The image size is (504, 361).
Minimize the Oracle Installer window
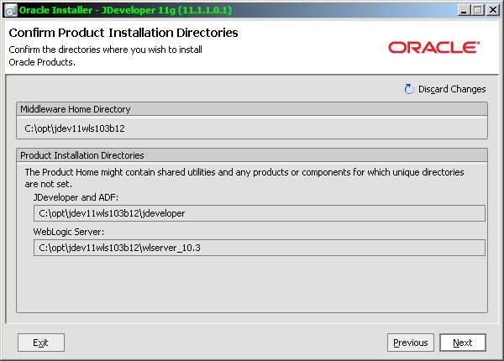464,10
